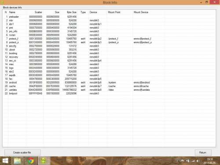Close the Block Info window
This screenshot has width=220, height=165.
click(214, 2)
